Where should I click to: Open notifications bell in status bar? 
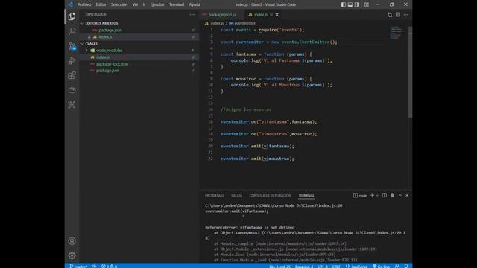tap(406, 266)
